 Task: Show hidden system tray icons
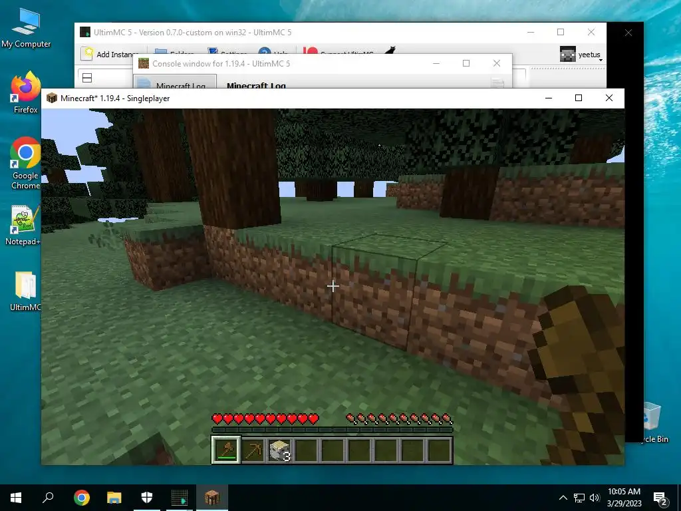pyautogui.click(x=563, y=498)
